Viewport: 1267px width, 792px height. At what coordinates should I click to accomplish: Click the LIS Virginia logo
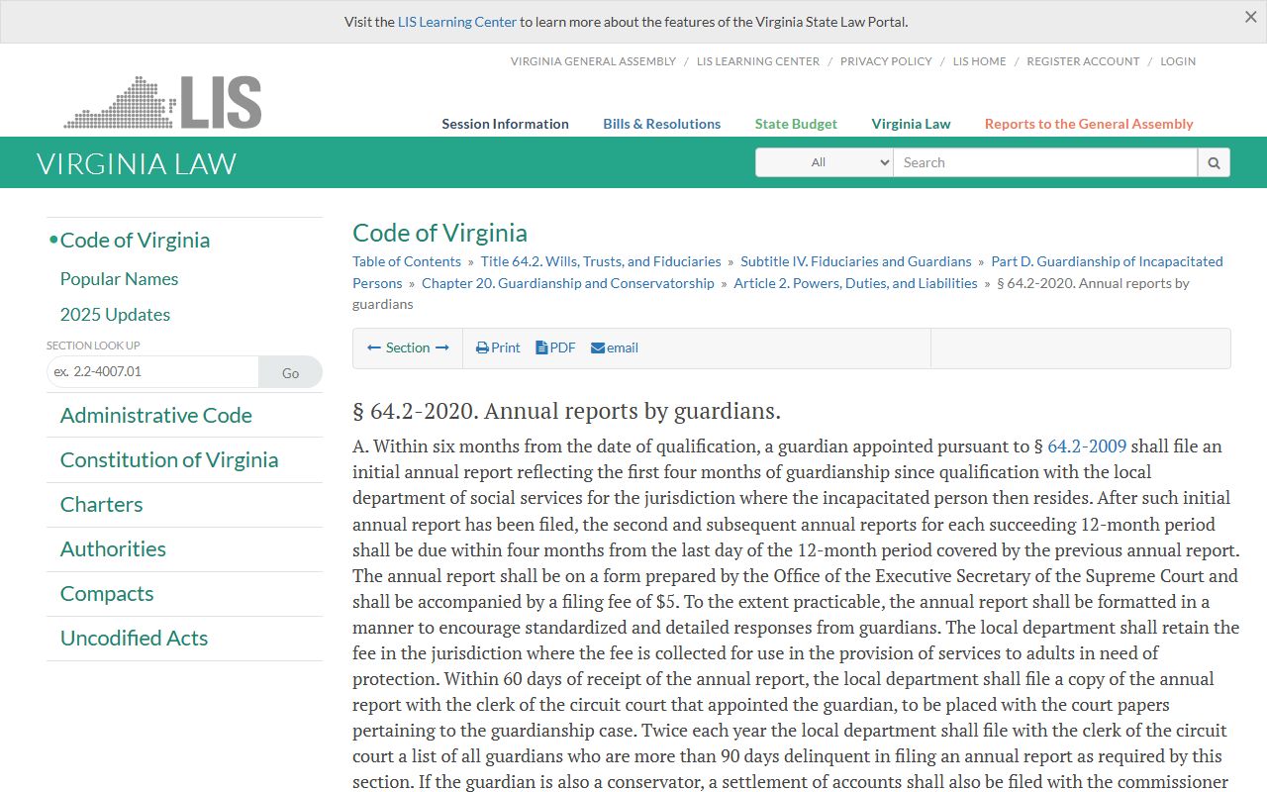pos(163,102)
